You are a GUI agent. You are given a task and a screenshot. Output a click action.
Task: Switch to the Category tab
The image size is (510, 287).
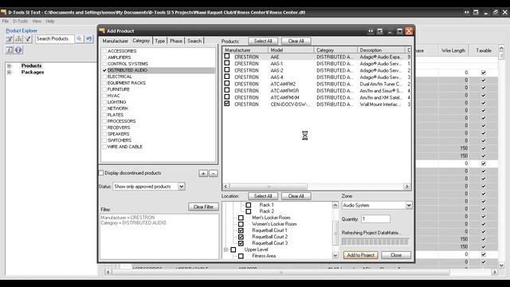[x=141, y=41]
